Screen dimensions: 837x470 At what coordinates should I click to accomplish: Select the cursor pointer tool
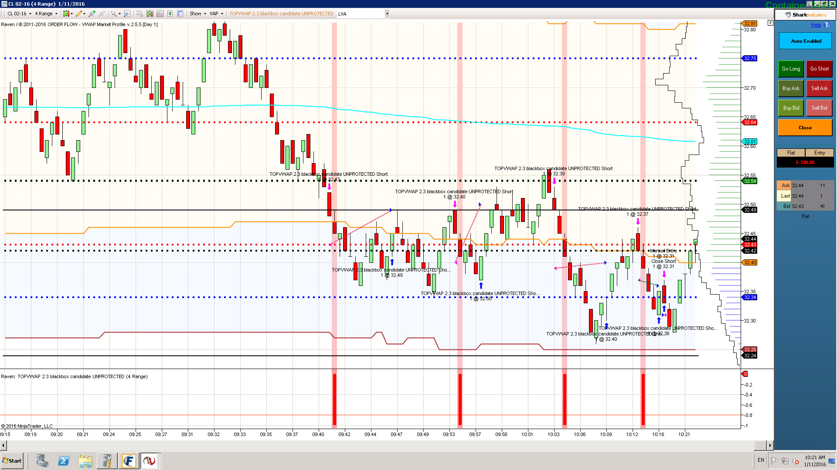(113, 13)
